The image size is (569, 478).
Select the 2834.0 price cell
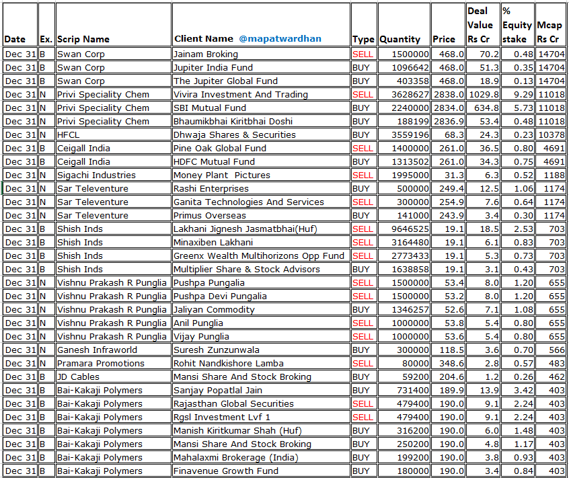click(x=448, y=108)
